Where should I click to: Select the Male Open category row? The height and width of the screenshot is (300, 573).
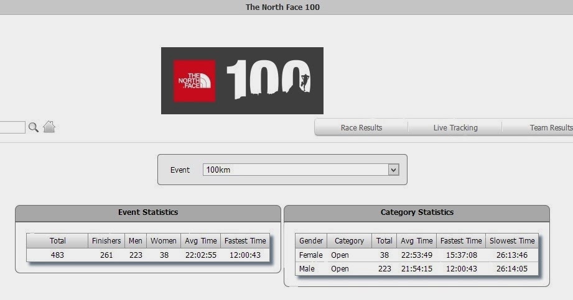click(417, 268)
